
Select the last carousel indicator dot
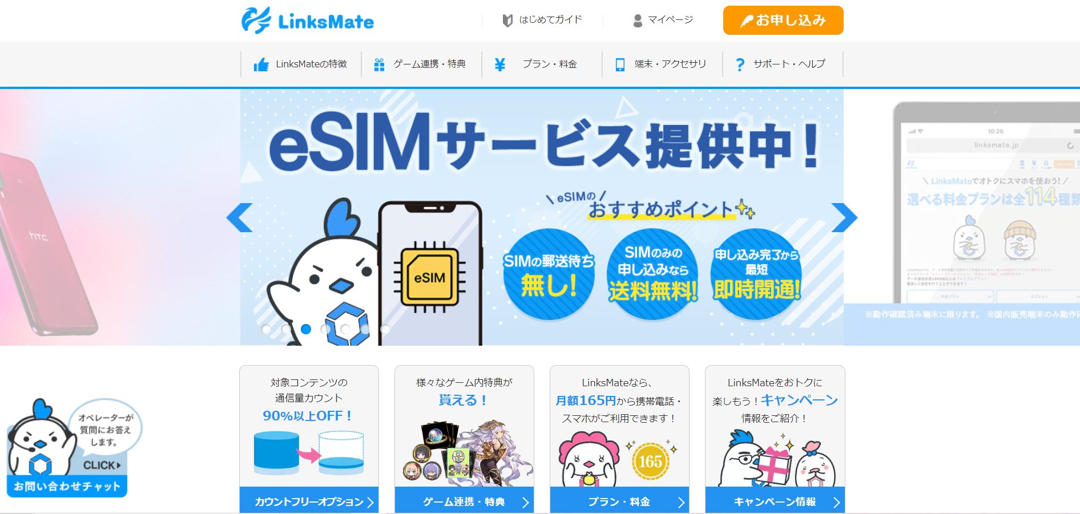coord(385,329)
